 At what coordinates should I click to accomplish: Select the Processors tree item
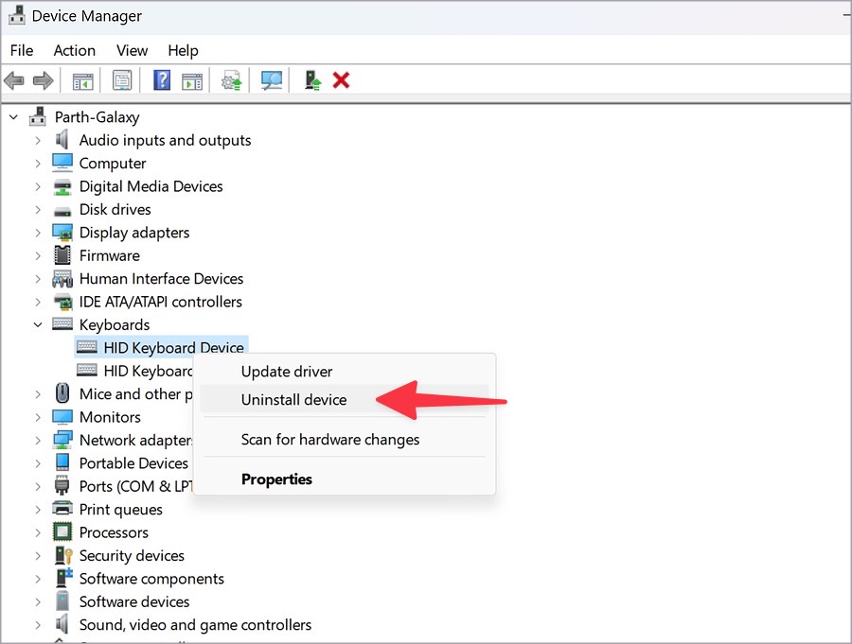pos(114,532)
